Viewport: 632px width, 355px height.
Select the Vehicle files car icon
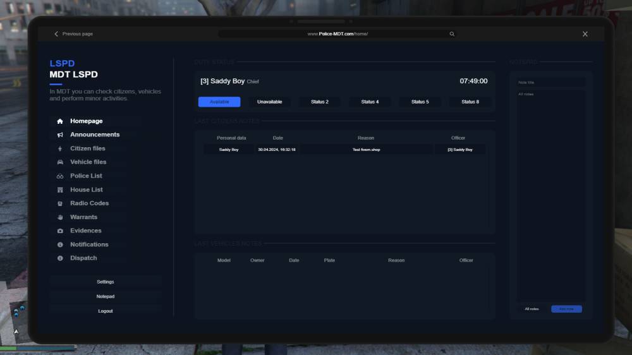click(60, 162)
